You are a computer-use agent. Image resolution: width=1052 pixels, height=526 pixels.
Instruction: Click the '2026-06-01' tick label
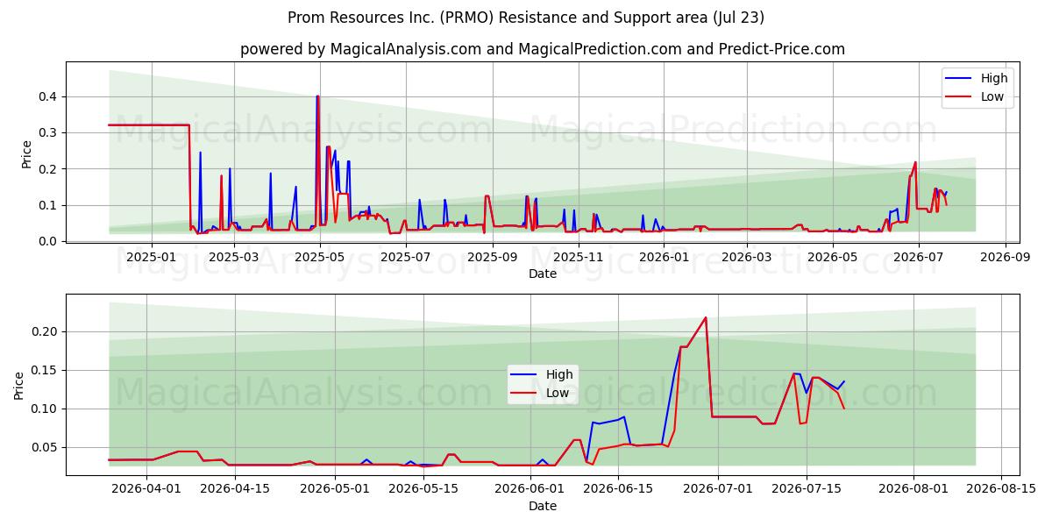click(530, 490)
